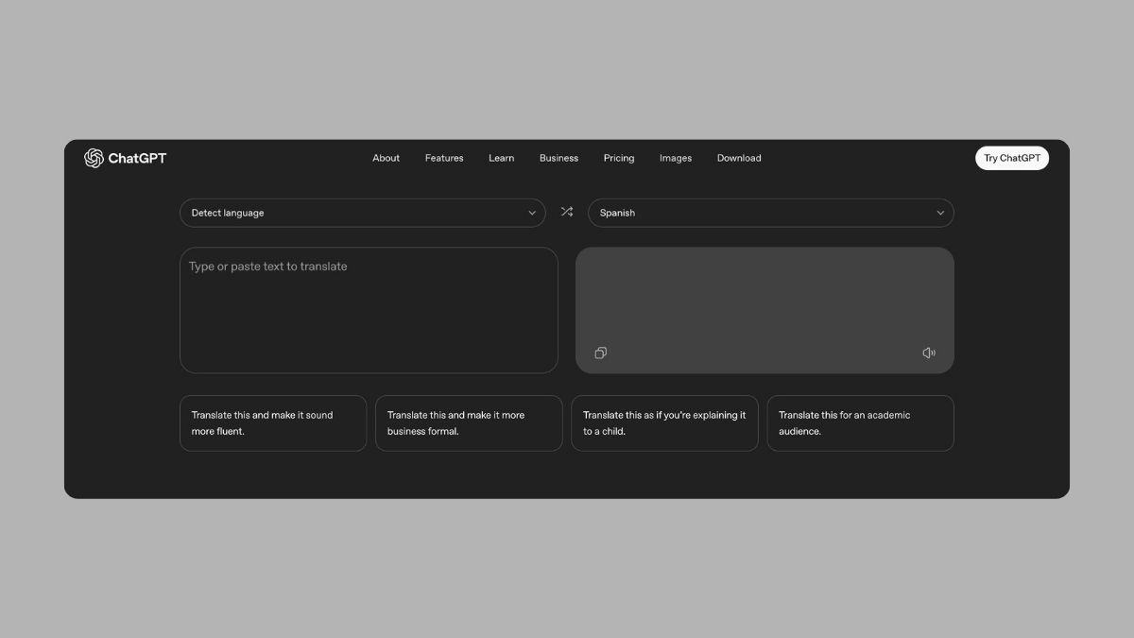Image resolution: width=1134 pixels, height=638 pixels.
Task: Click the ChatGPT logo icon
Action: coord(94,158)
